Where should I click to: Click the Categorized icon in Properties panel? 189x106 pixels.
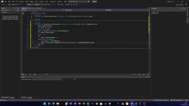[x=152, y=13]
